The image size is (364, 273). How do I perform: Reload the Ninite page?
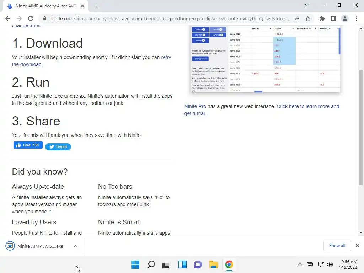tap(31, 18)
